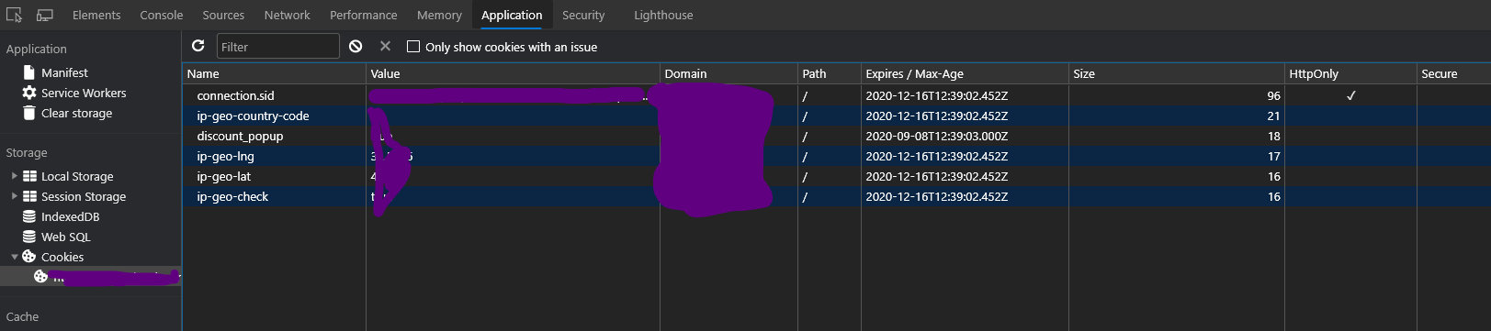Sort cookies by Path column header

point(830,73)
